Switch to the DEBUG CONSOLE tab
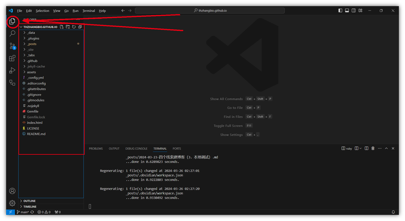The height and width of the screenshot is (221, 405). 136,149
